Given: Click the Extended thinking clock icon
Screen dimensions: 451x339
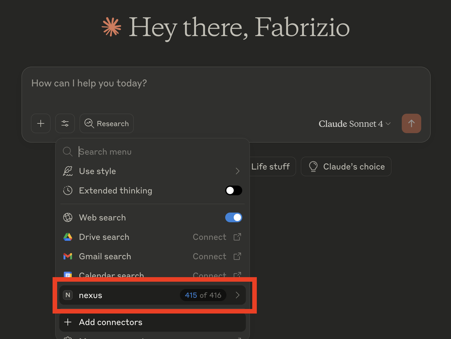Looking at the screenshot, I should tap(68, 190).
